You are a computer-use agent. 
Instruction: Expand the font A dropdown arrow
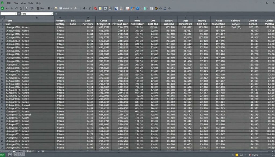click(78, 8)
